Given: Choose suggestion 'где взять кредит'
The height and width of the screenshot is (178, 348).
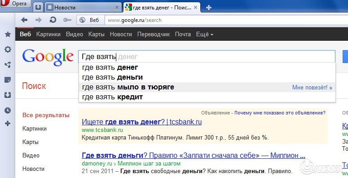Looking at the screenshot, I should pos(207,97).
